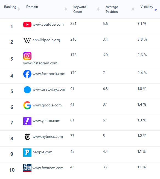Open the www.nytimes.com domain link
The width and height of the screenshot is (160, 179).
coord(48,136)
